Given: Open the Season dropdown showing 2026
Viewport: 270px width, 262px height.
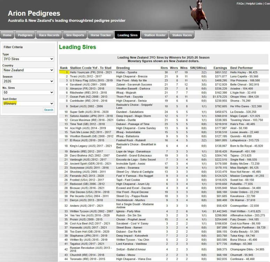Looking at the screenshot, I should 28,81.
